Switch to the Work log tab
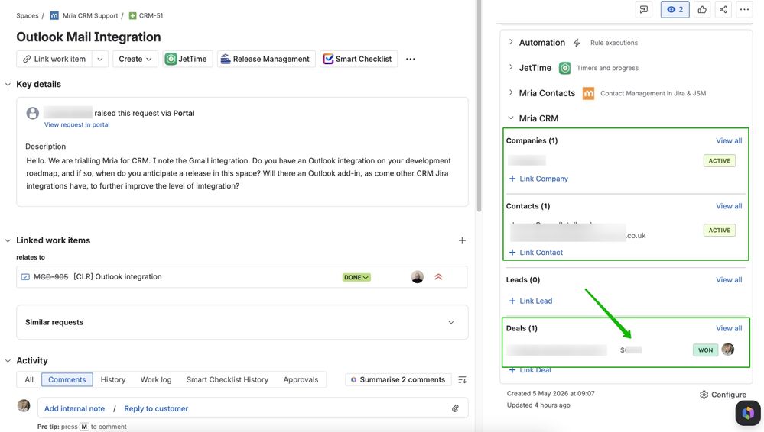 tap(156, 379)
